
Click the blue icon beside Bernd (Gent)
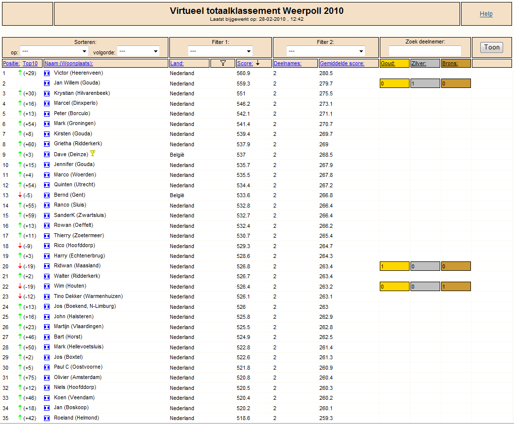click(47, 195)
